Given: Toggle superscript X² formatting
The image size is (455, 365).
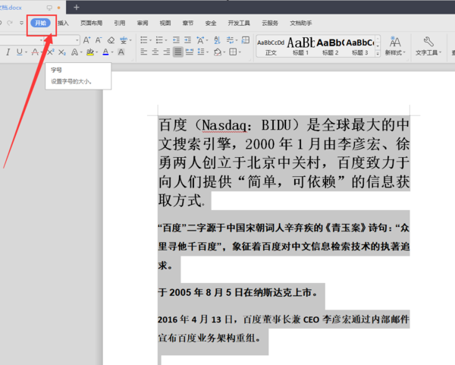Looking at the screenshot, I should tap(51, 52).
